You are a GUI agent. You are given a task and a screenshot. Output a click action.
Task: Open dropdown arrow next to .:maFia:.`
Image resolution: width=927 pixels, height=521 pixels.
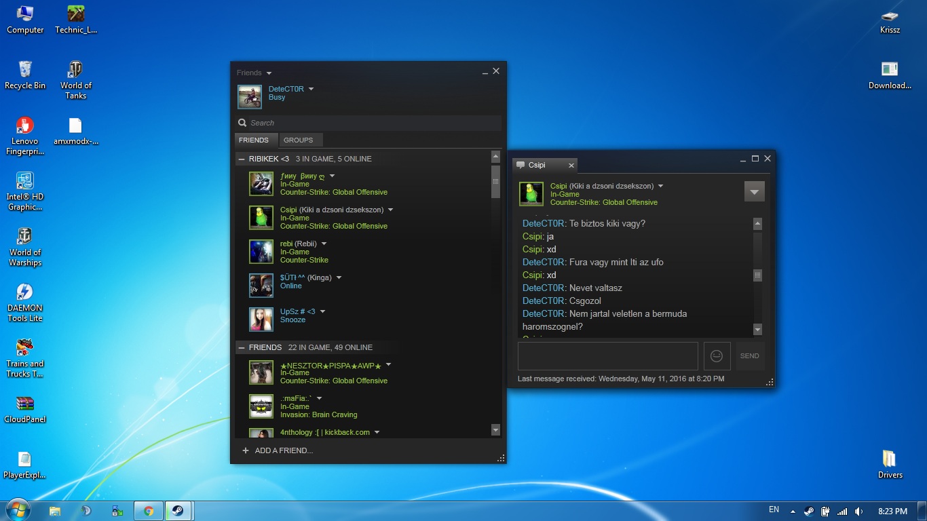[x=319, y=398]
